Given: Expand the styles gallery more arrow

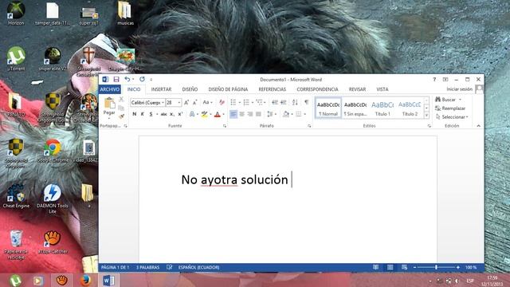Looking at the screenshot, I should (x=427, y=116).
